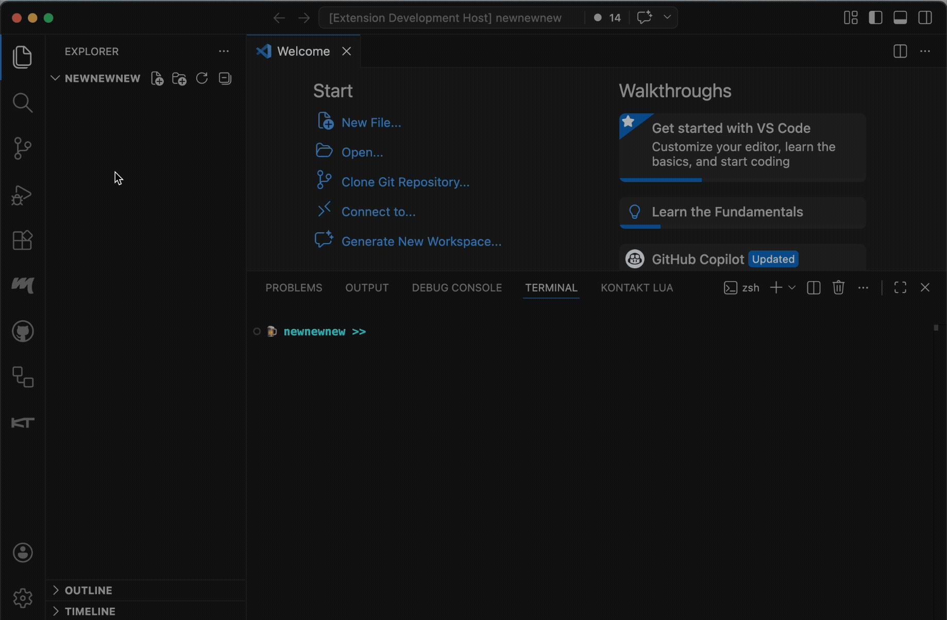
Task: Close the bottom panel with X
Action: pyautogui.click(x=925, y=287)
